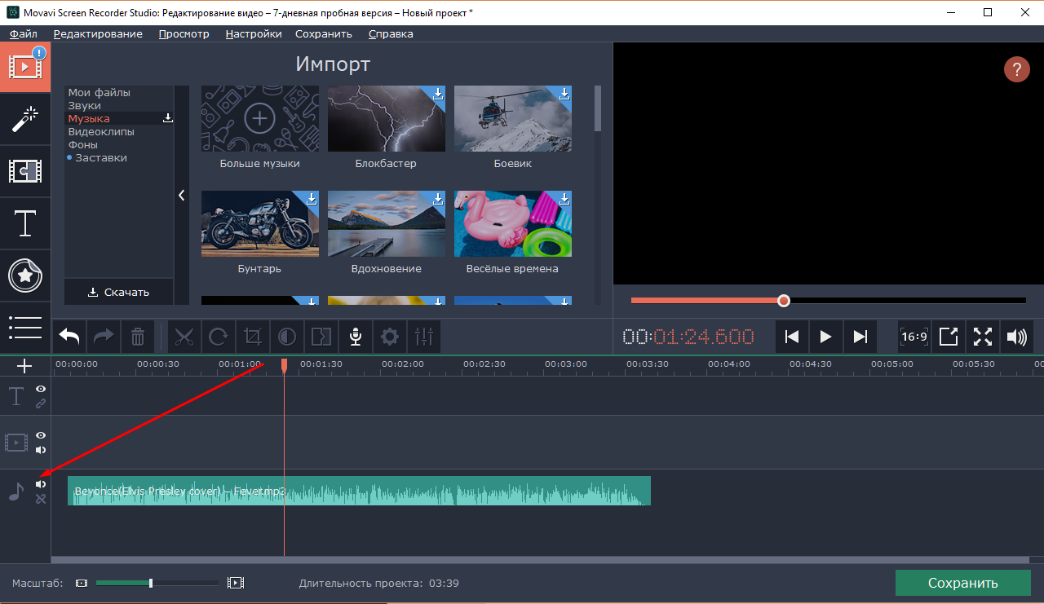Start voice recording with microphone icon
The image size is (1044, 604).
356,336
